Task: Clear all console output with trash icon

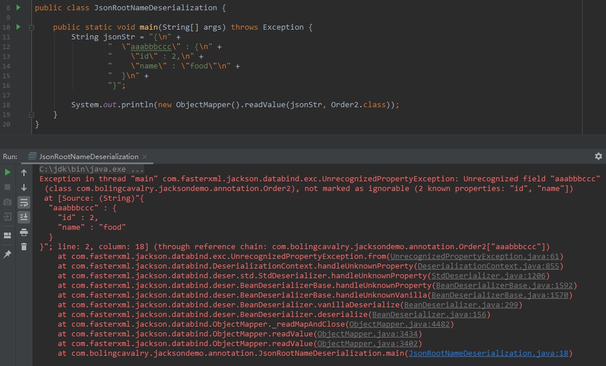Action: (x=24, y=247)
